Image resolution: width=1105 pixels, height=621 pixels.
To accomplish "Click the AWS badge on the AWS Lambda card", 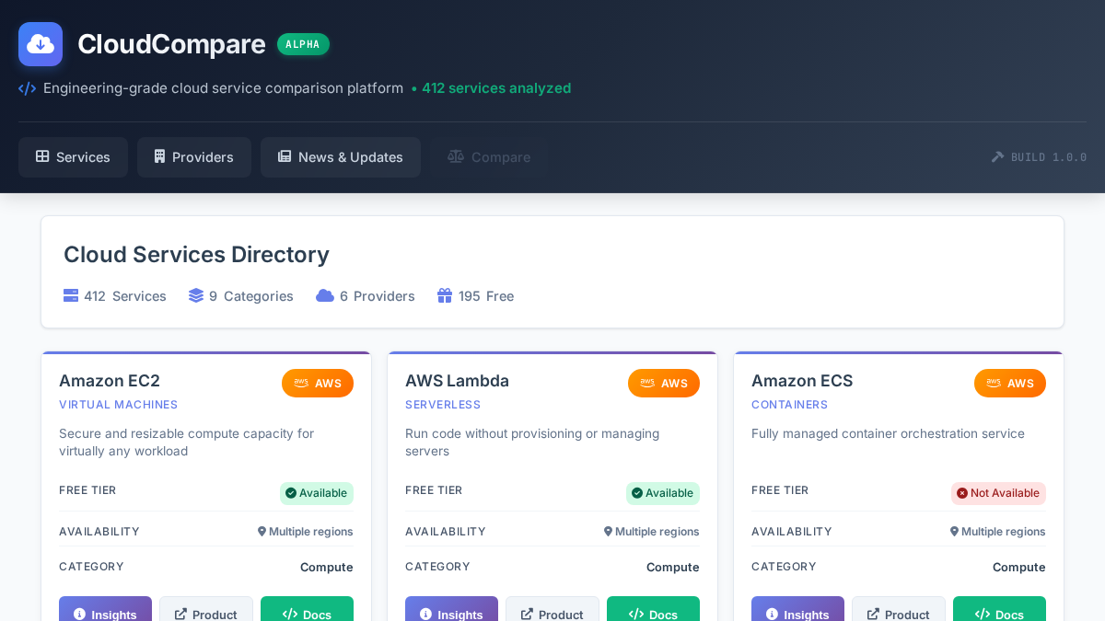I will point(664,383).
